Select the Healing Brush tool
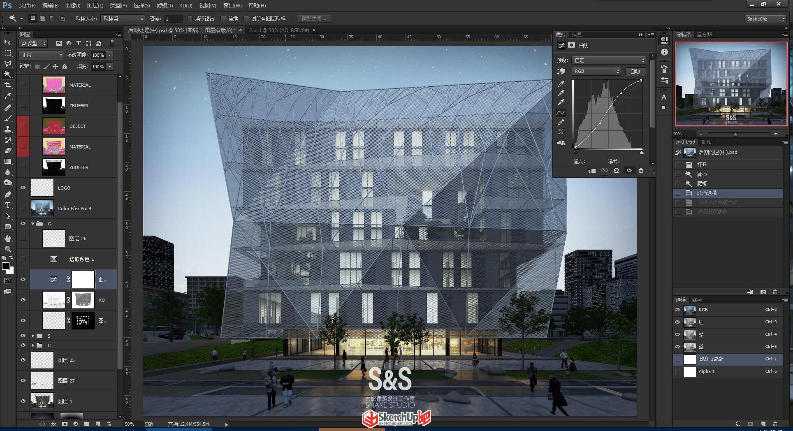Image resolution: width=793 pixels, height=431 pixels. click(8, 108)
